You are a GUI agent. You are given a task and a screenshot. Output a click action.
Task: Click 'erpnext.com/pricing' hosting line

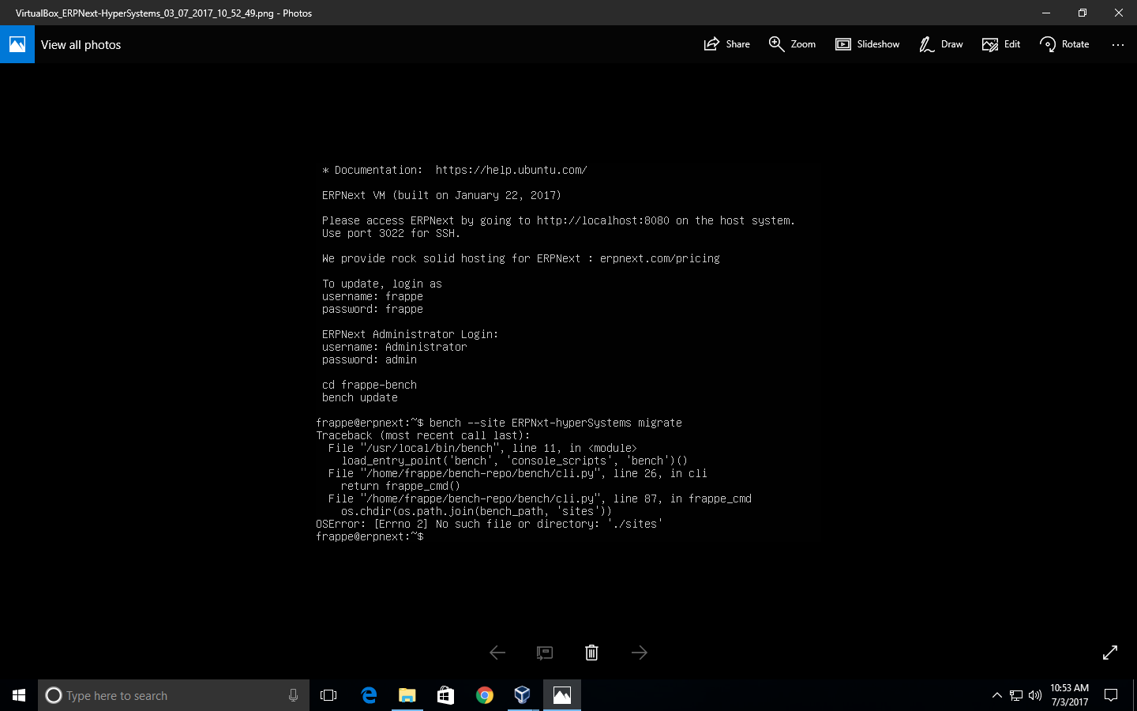pos(521,258)
